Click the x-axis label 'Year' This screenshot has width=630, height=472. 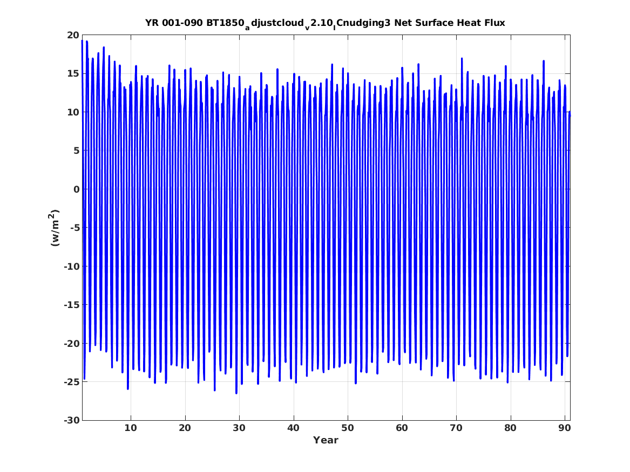(326, 440)
